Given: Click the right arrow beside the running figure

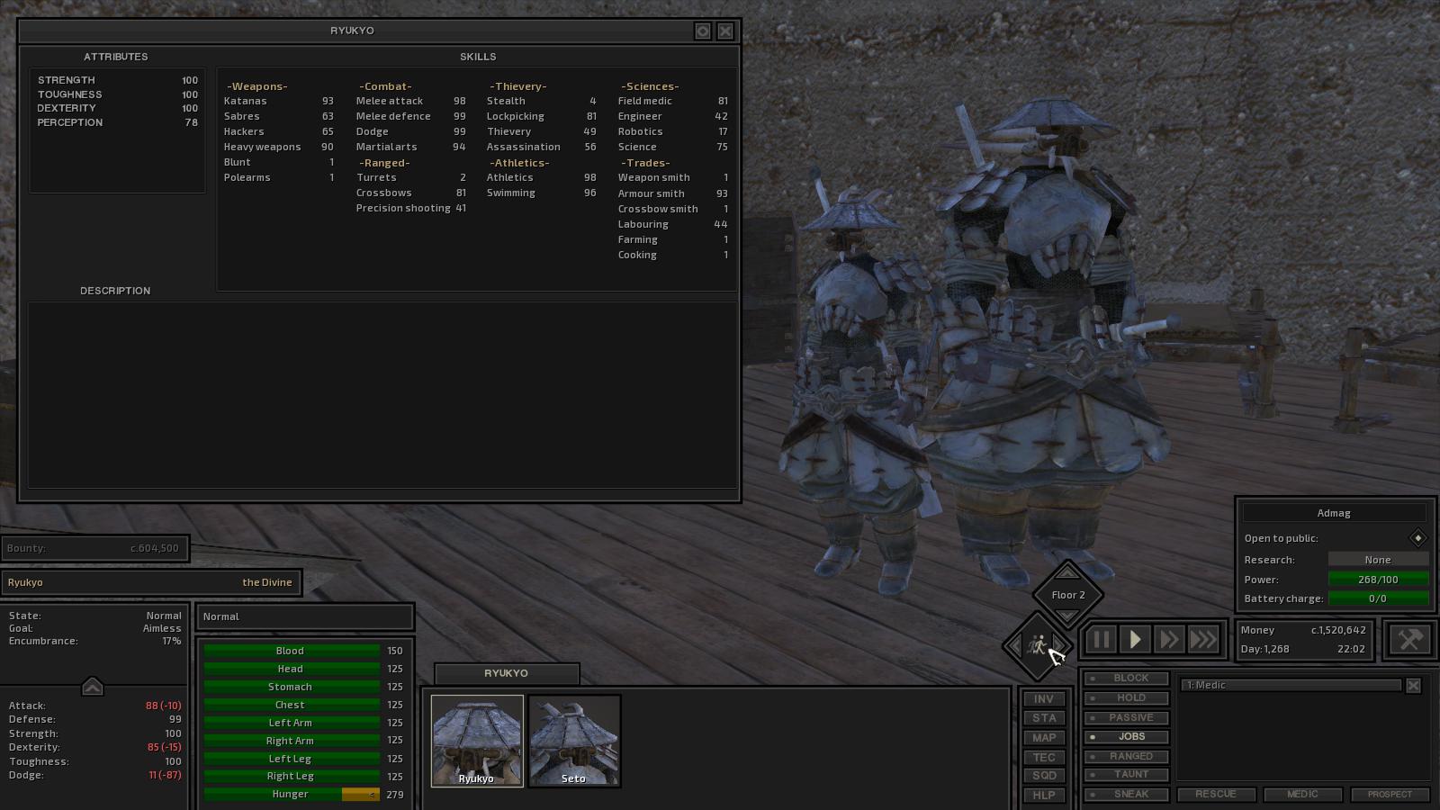Looking at the screenshot, I should 1058,645.
